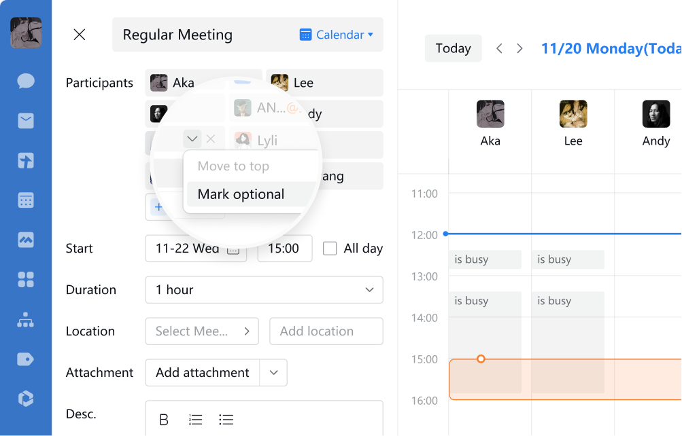Click the orange time slot handle

point(481,359)
